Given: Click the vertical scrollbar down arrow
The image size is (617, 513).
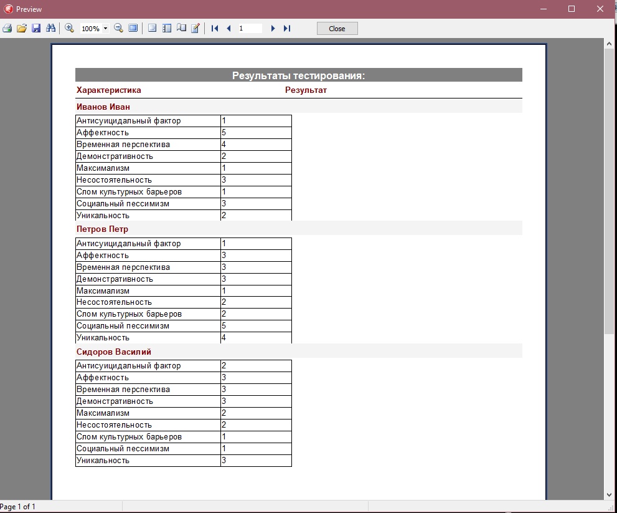Looking at the screenshot, I should point(610,494).
